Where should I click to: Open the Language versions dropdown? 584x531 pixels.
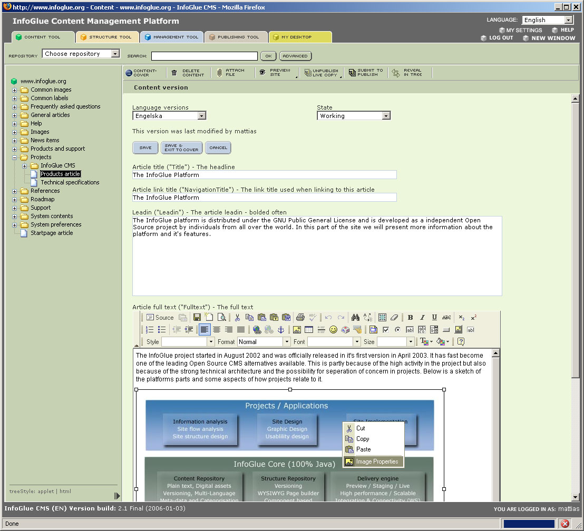pos(169,116)
